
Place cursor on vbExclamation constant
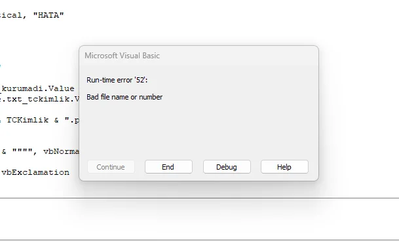pyautogui.click(x=35, y=172)
